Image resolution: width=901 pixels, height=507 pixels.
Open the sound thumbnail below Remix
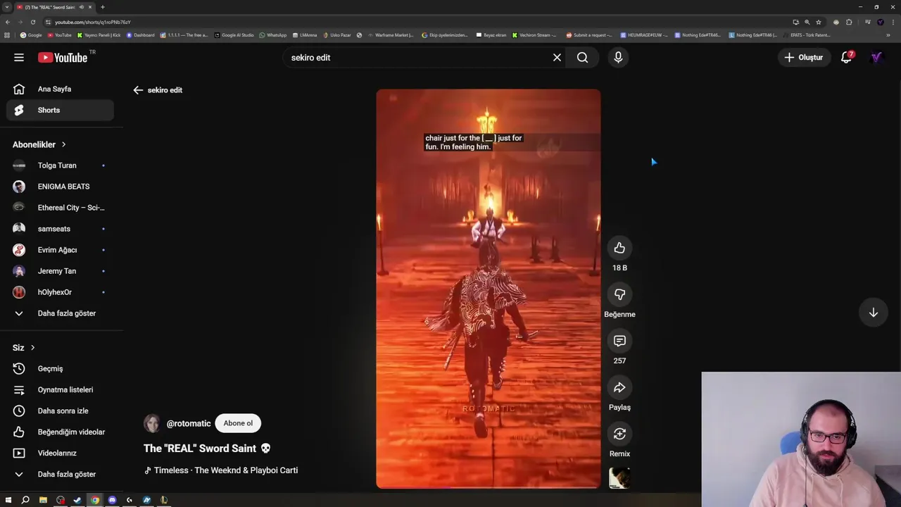[x=619, y=478]
